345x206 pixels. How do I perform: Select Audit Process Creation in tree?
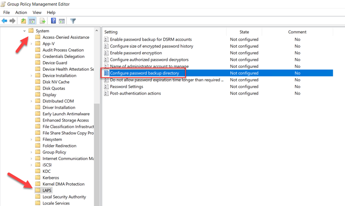[x=63, y=50]
